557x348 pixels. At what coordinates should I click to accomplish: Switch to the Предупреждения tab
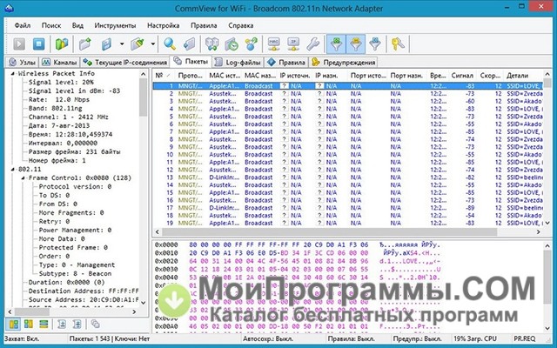tap(344, 62)
